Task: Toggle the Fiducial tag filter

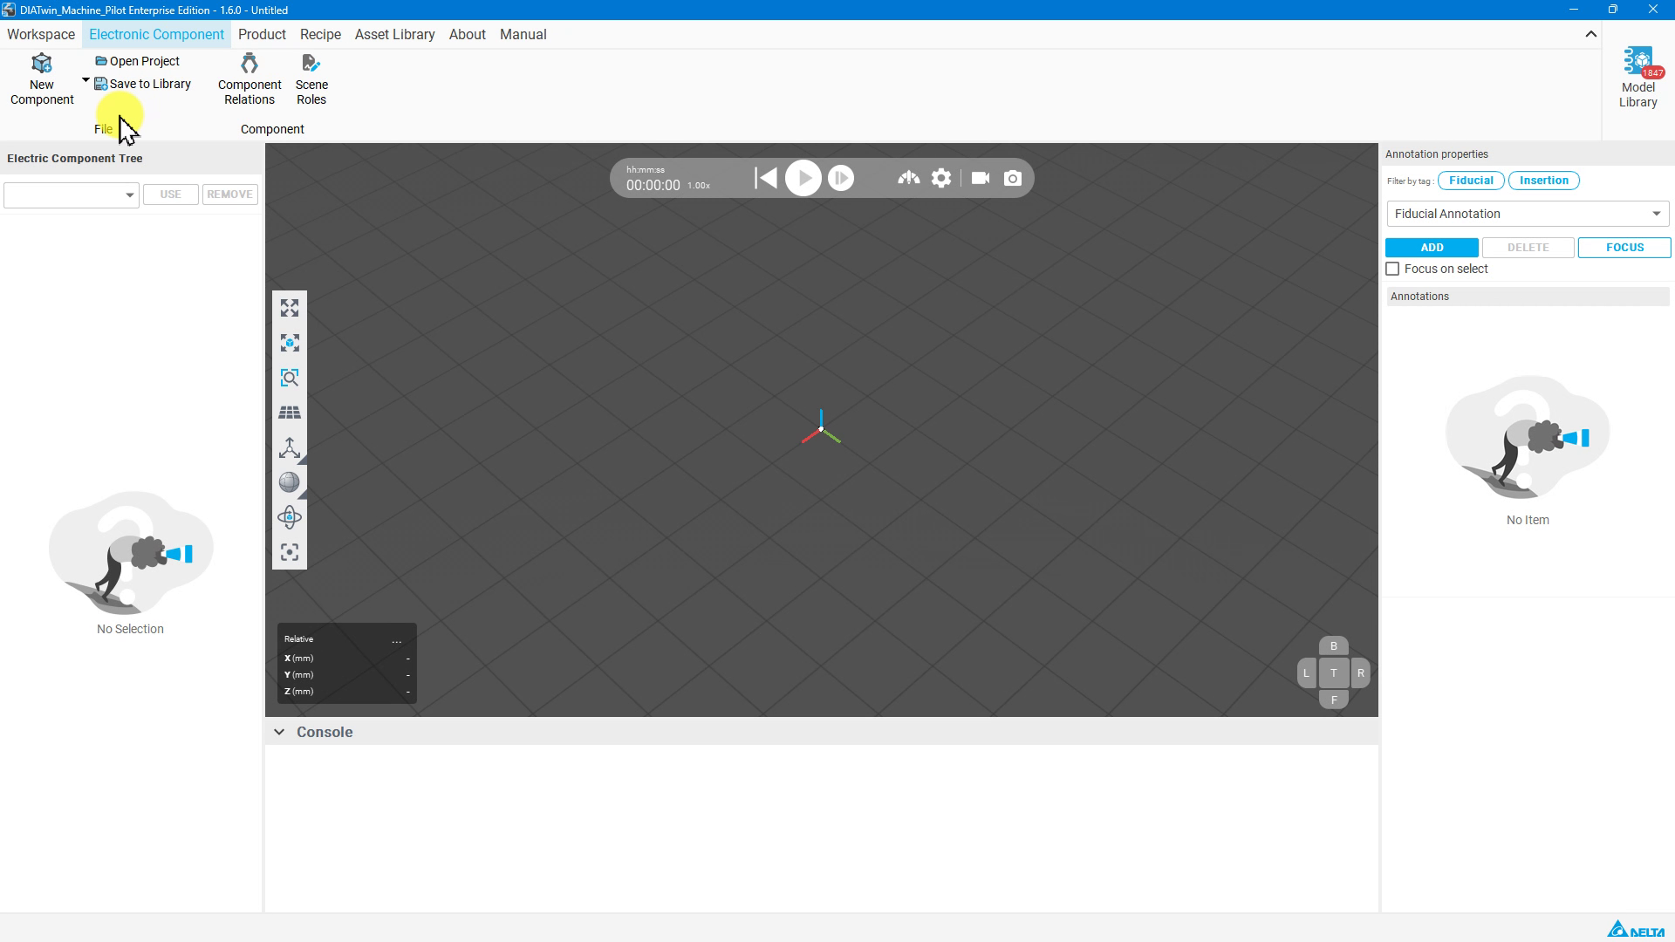Action: [x=1471, y=181]
